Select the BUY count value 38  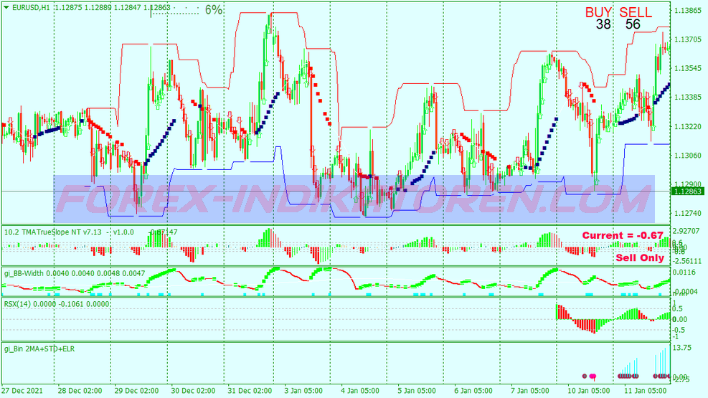pyautogui.click(x=603, y=24)
